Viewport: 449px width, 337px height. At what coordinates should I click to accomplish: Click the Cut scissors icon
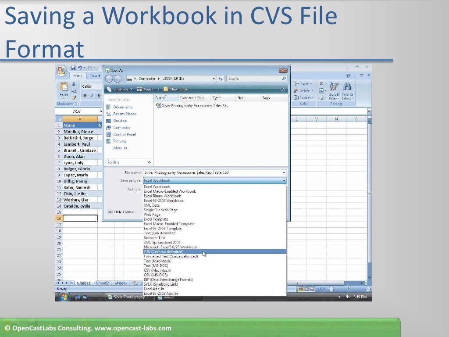[x=74, y=84]
